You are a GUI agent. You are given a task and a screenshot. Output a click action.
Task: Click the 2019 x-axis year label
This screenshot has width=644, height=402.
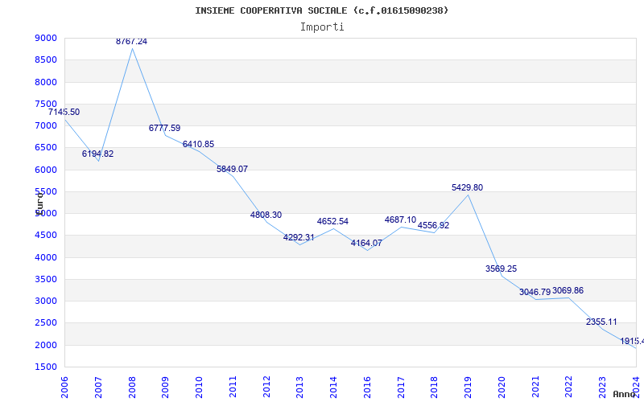(x=468, y=388)
